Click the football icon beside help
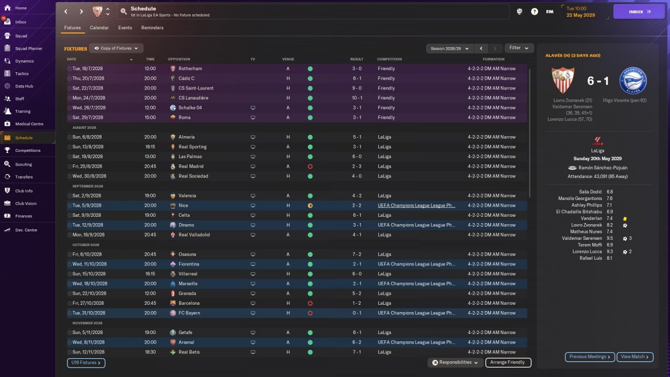 click(x=519, y=12)
